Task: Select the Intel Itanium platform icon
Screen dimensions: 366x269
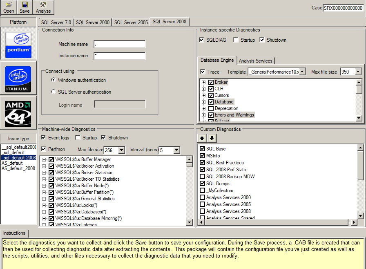Action: click(18, 78)
